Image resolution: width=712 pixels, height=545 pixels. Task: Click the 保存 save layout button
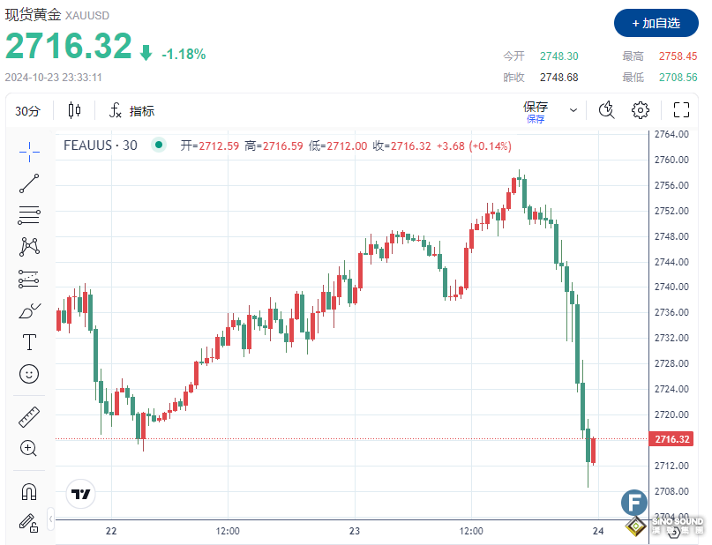pos(536,106)
